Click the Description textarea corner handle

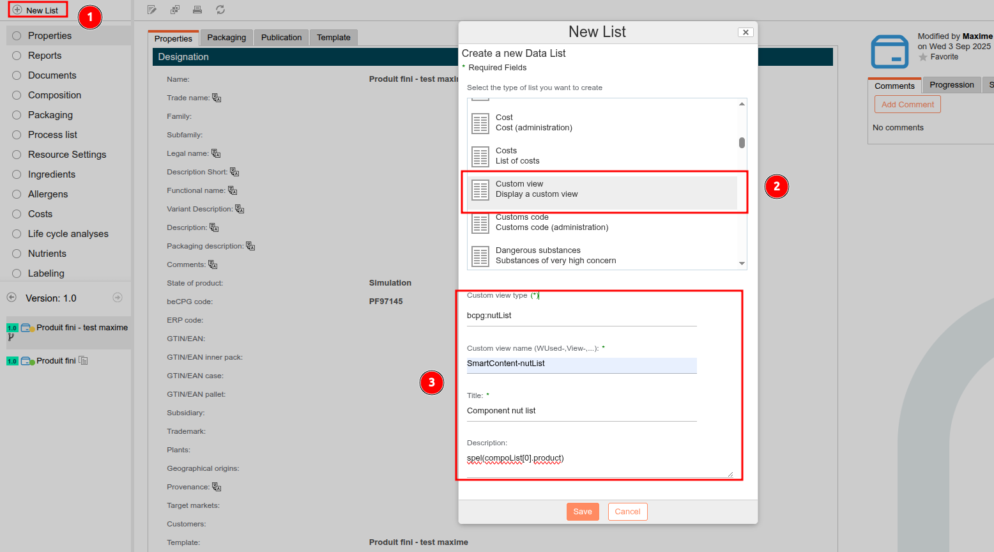730,474
